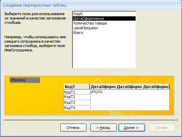Click the КодТ1 row in the sample table

point(77,92)
